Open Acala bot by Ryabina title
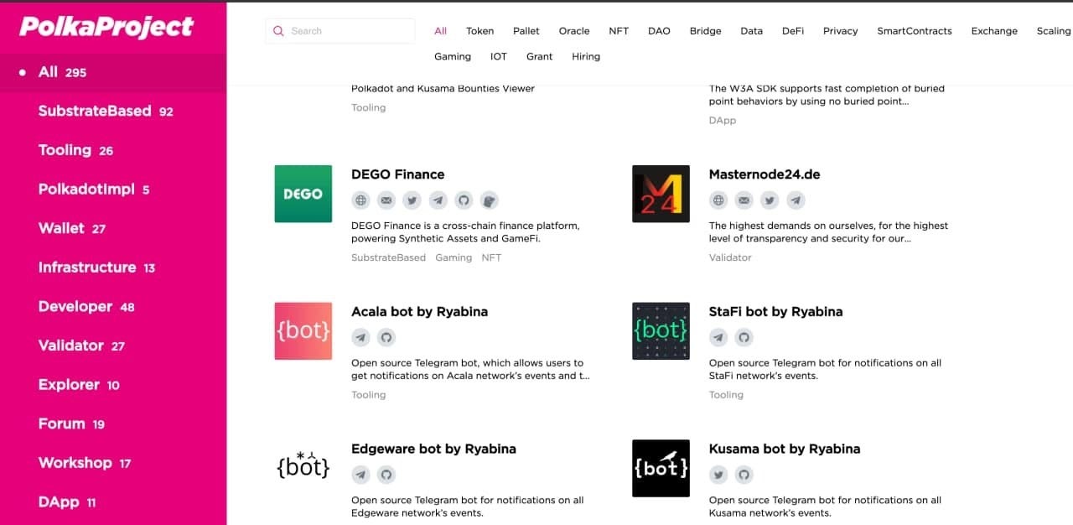Screen dimensions: 1073x525 419,312
